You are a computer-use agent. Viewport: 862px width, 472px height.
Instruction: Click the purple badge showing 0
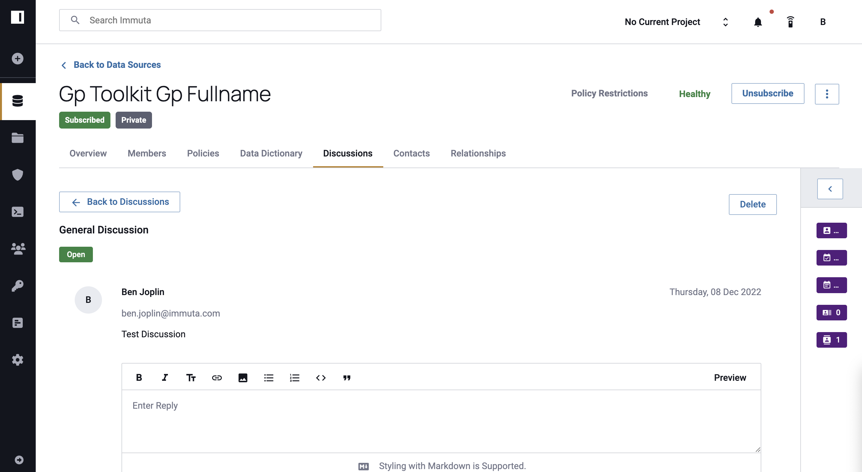[x=831, y=312]
